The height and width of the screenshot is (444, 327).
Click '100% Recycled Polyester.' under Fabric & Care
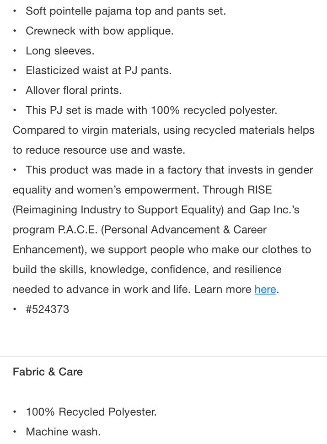click(x=91, y=412)
